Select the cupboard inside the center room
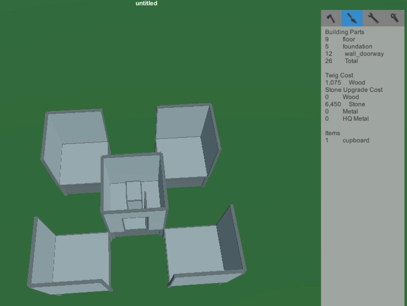407x306 pixels. pos(134,195)
